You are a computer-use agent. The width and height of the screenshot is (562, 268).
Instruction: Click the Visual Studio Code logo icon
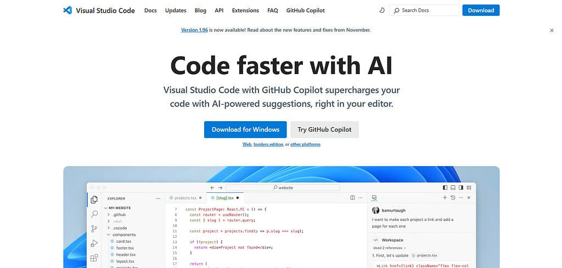tap(68, 10)
